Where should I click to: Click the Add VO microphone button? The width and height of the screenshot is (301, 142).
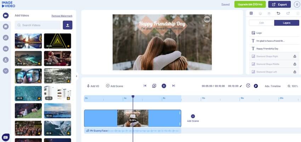[93, 86]
